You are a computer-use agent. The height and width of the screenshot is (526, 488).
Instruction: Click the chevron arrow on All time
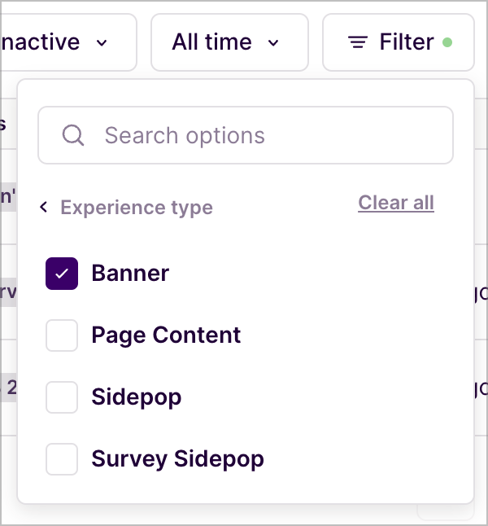273,43
